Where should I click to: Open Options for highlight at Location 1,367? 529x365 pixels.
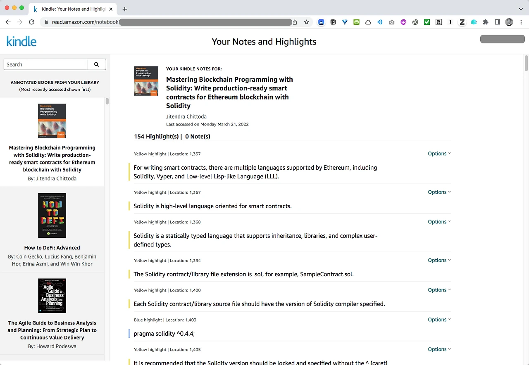[439, 192]
